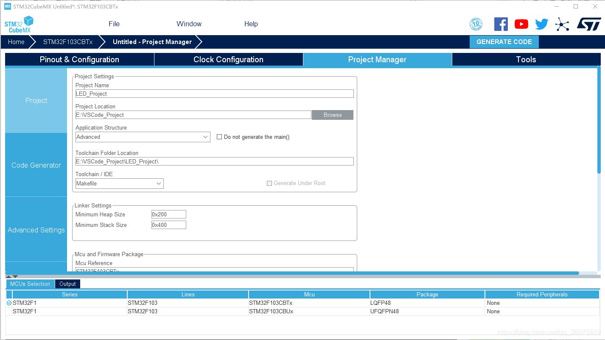Click the LQFP48 package cell
605x340 pixels.
[x=427, y=303]
